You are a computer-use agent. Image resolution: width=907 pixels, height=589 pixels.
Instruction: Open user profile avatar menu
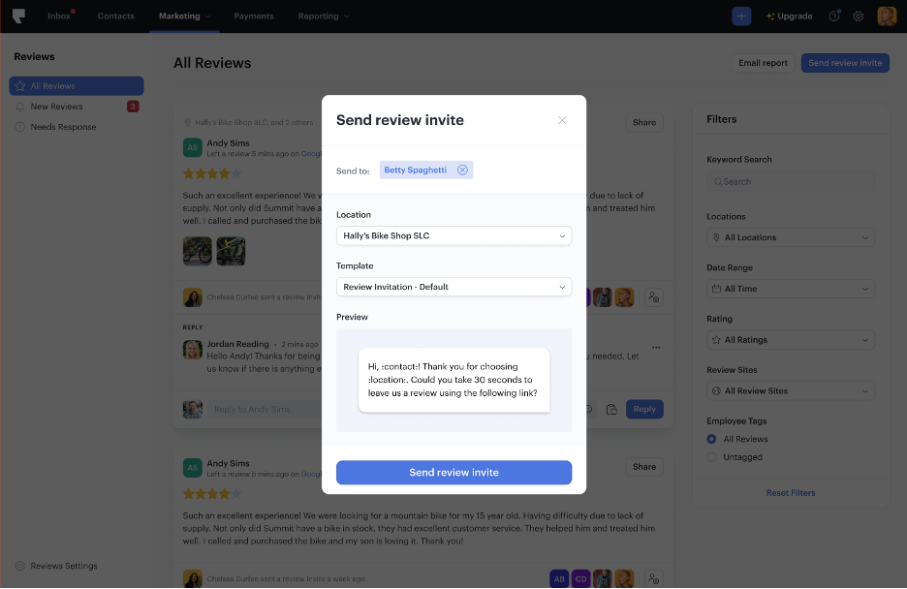887,16
